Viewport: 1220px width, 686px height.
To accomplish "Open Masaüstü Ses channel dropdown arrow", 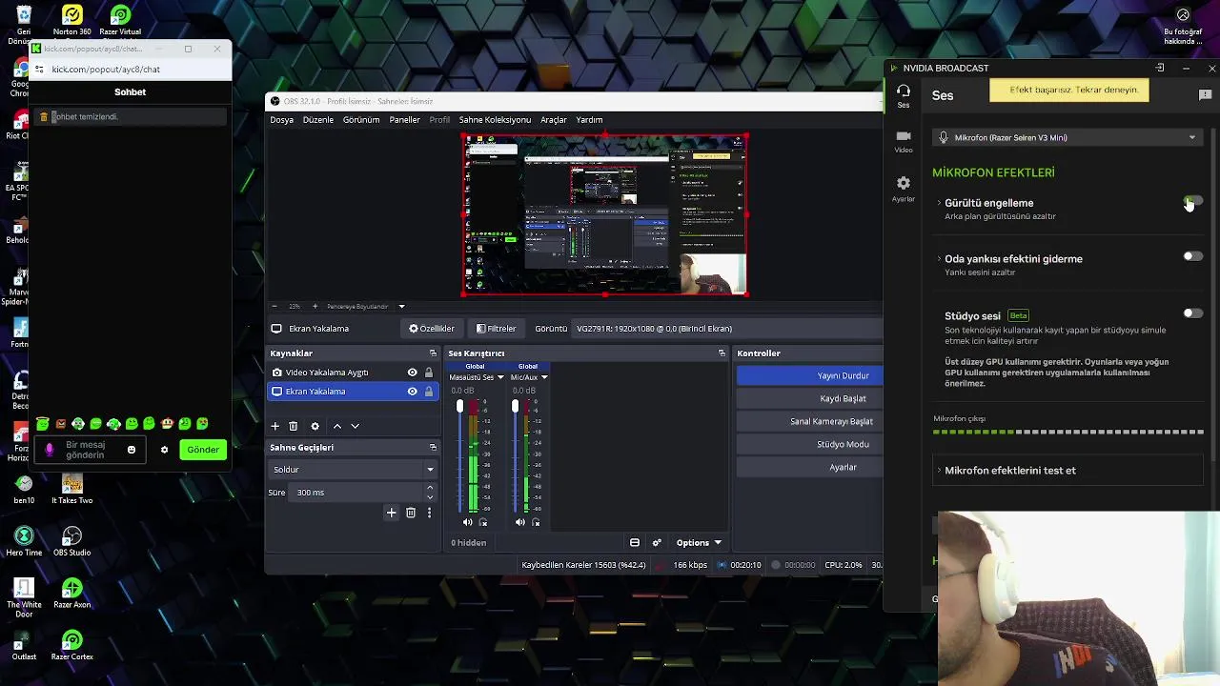I will point(500,377).
